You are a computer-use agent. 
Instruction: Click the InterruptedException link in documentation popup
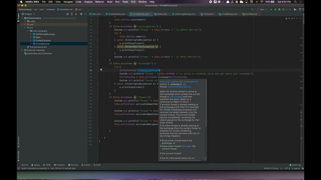pyautogui.click(x=179, y=87)
